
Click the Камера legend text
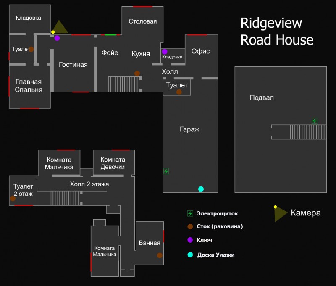click(306, 213)
